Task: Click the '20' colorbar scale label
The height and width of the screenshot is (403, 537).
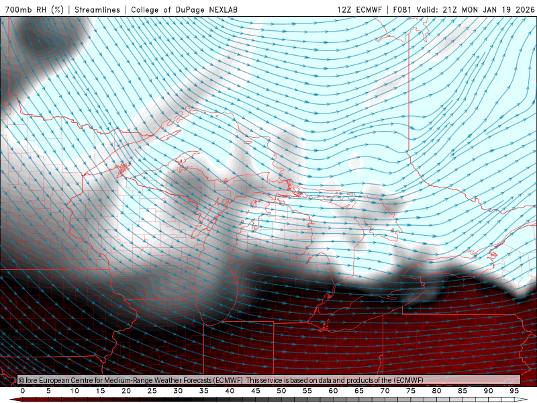Action: pyautogui.click(x=126, y=391)
